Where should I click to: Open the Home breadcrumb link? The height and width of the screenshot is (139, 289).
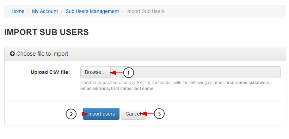(18, 11)
